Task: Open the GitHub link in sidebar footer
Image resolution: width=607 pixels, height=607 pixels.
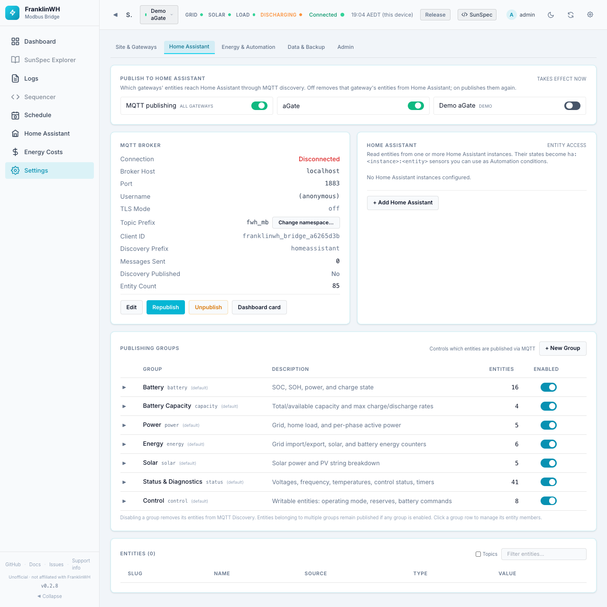Action: point(13,564)
